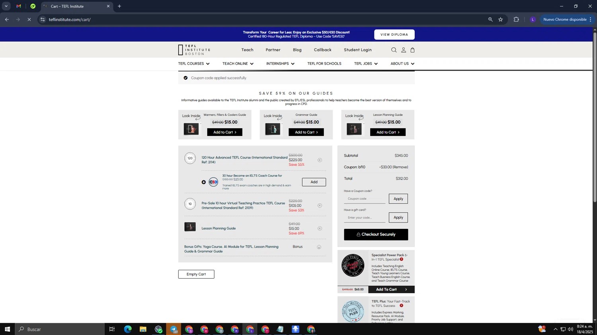Open the shopping bag cart icon

tap(412, 50)
